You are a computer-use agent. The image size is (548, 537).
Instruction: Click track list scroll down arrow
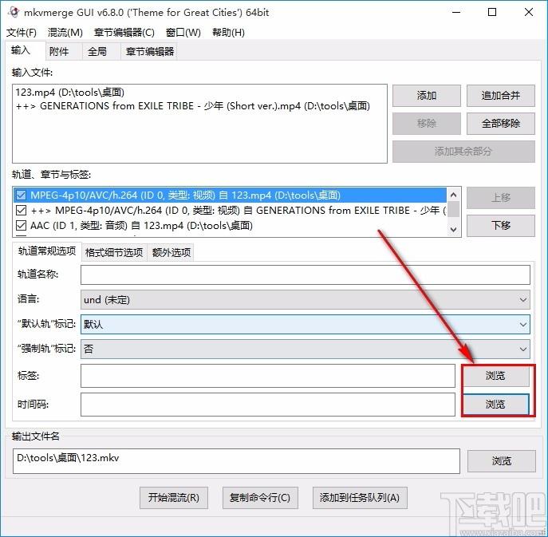click(x=454, y=229)
